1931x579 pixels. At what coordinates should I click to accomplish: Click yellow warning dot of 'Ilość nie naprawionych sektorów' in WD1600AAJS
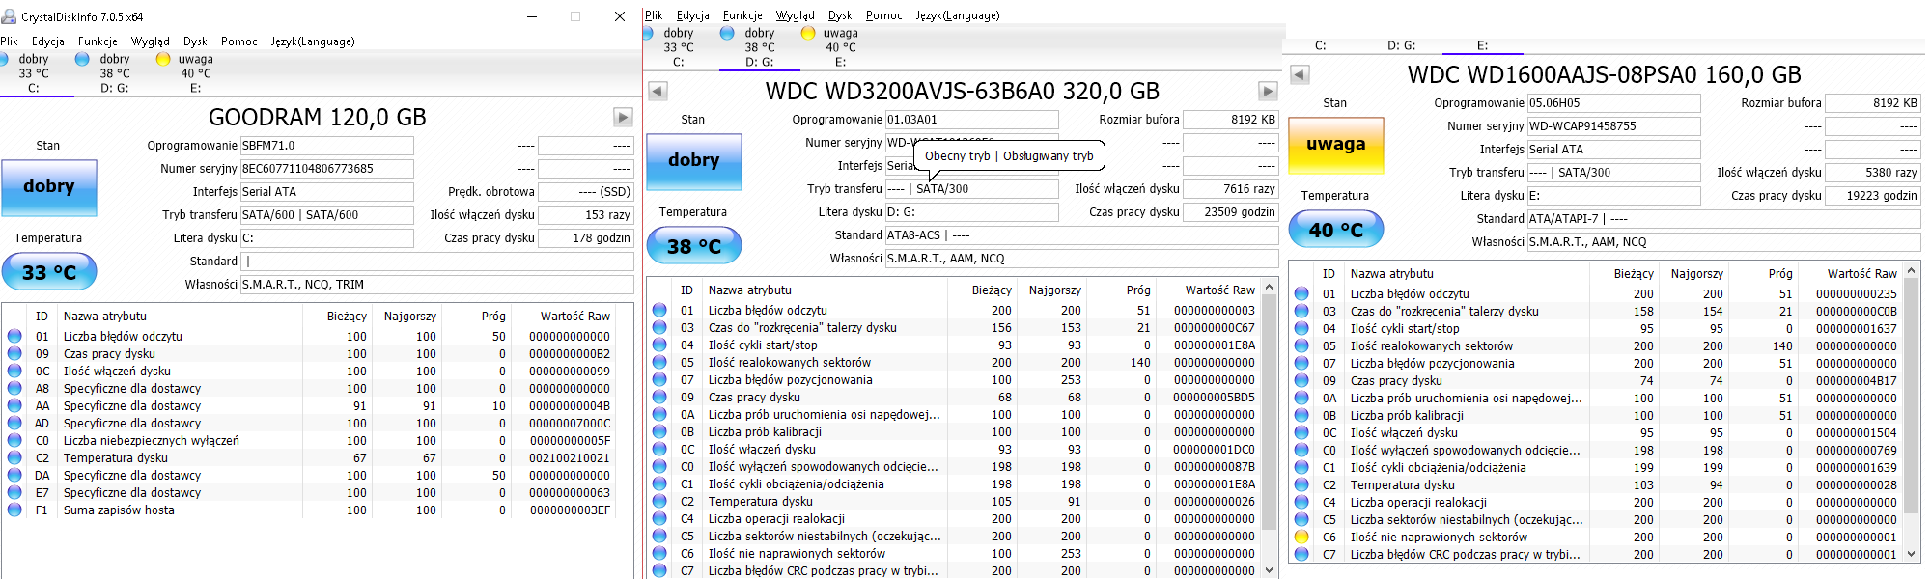pos(1301,537)
